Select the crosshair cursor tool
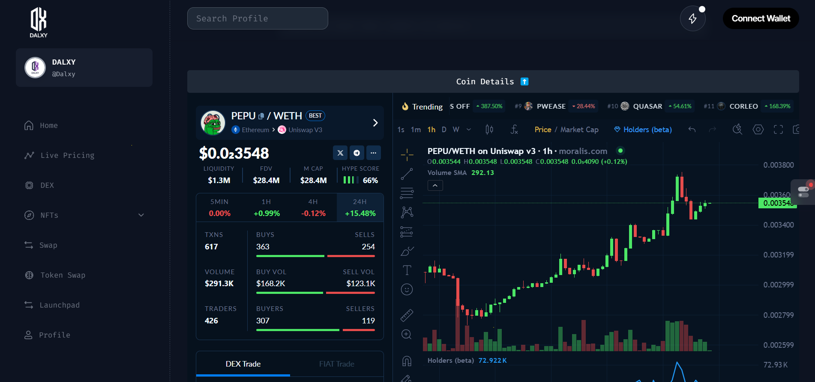This screenshot has height=382, width=815. tap(407, 154)
